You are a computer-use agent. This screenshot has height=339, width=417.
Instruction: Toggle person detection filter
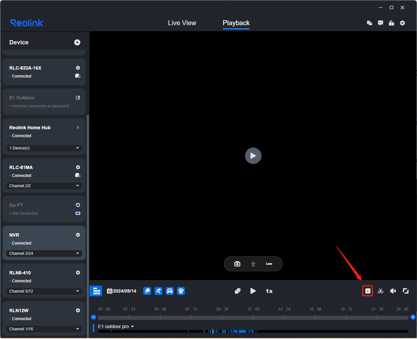158,291
